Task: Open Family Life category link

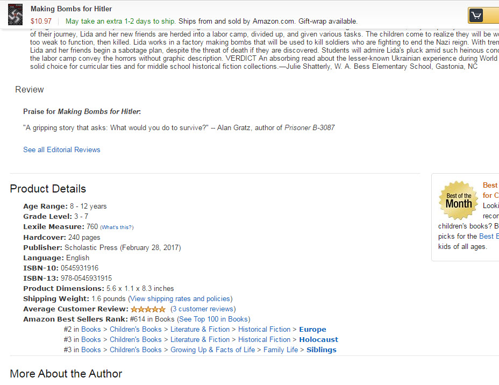Action: [281, 350]
